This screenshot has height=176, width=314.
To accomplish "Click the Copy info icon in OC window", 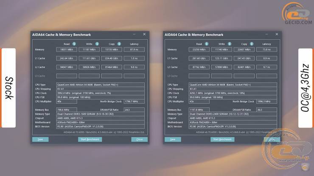I will coord(252,44).
